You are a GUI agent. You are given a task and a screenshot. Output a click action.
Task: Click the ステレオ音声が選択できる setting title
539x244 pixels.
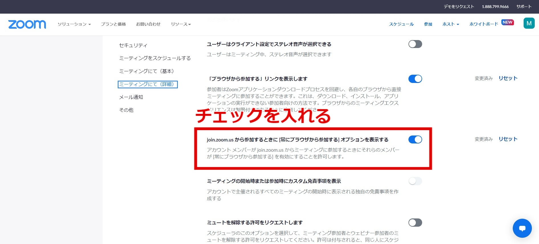coord(269,44)
